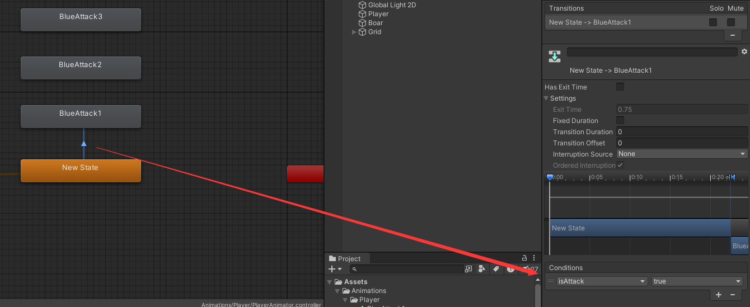Viewport: 750px width, 307px height.
Task: Click the Search by Label tag icon
Action: (x=496, y=269)
